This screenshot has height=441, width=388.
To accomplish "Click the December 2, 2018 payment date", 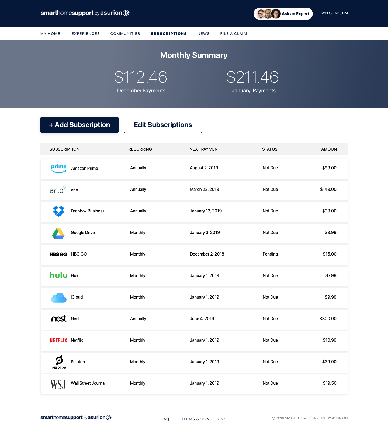I will coord(207,254).
